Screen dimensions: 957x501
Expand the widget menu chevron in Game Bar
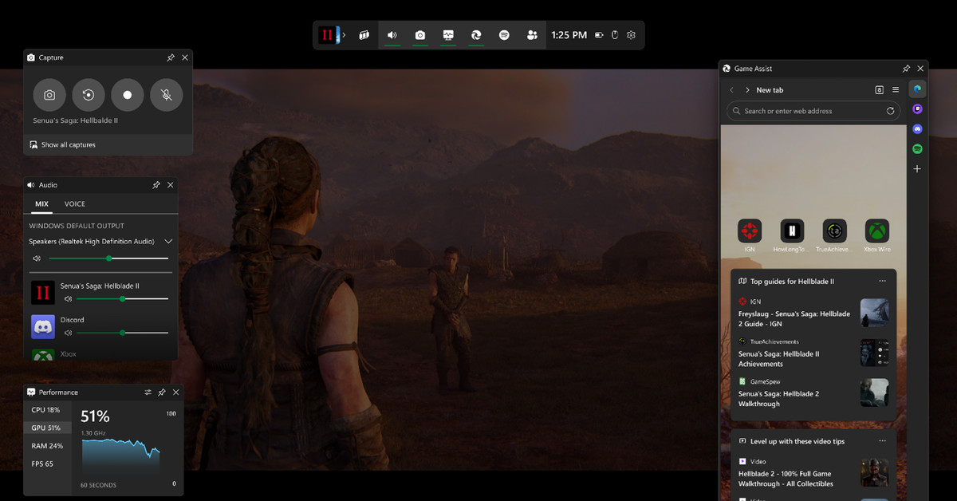[344, 35]
